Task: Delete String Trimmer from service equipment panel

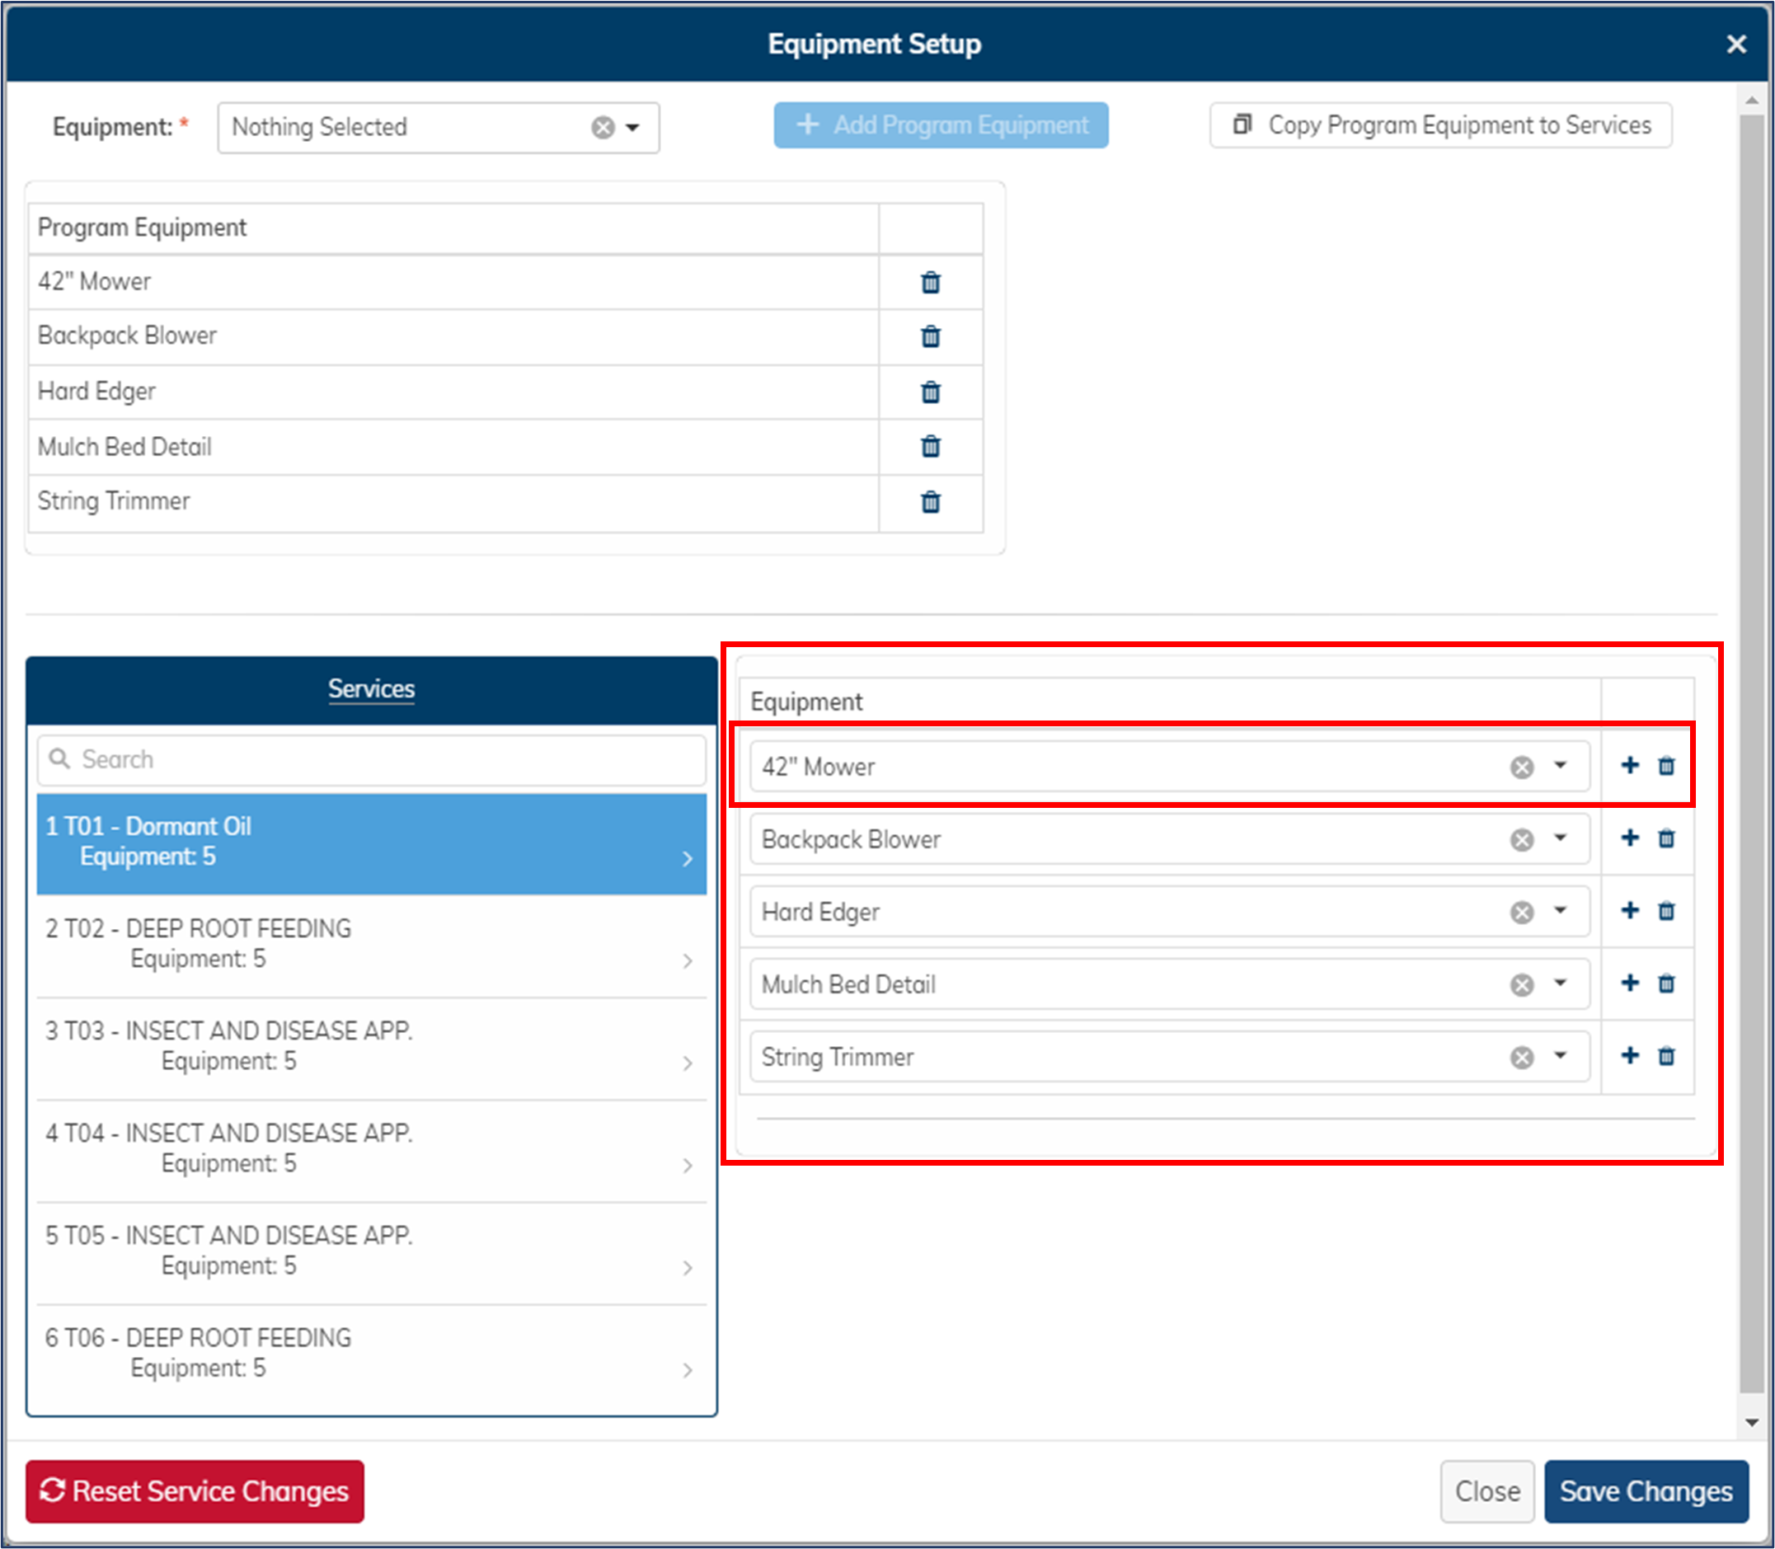Action: pos(1667,1055)
